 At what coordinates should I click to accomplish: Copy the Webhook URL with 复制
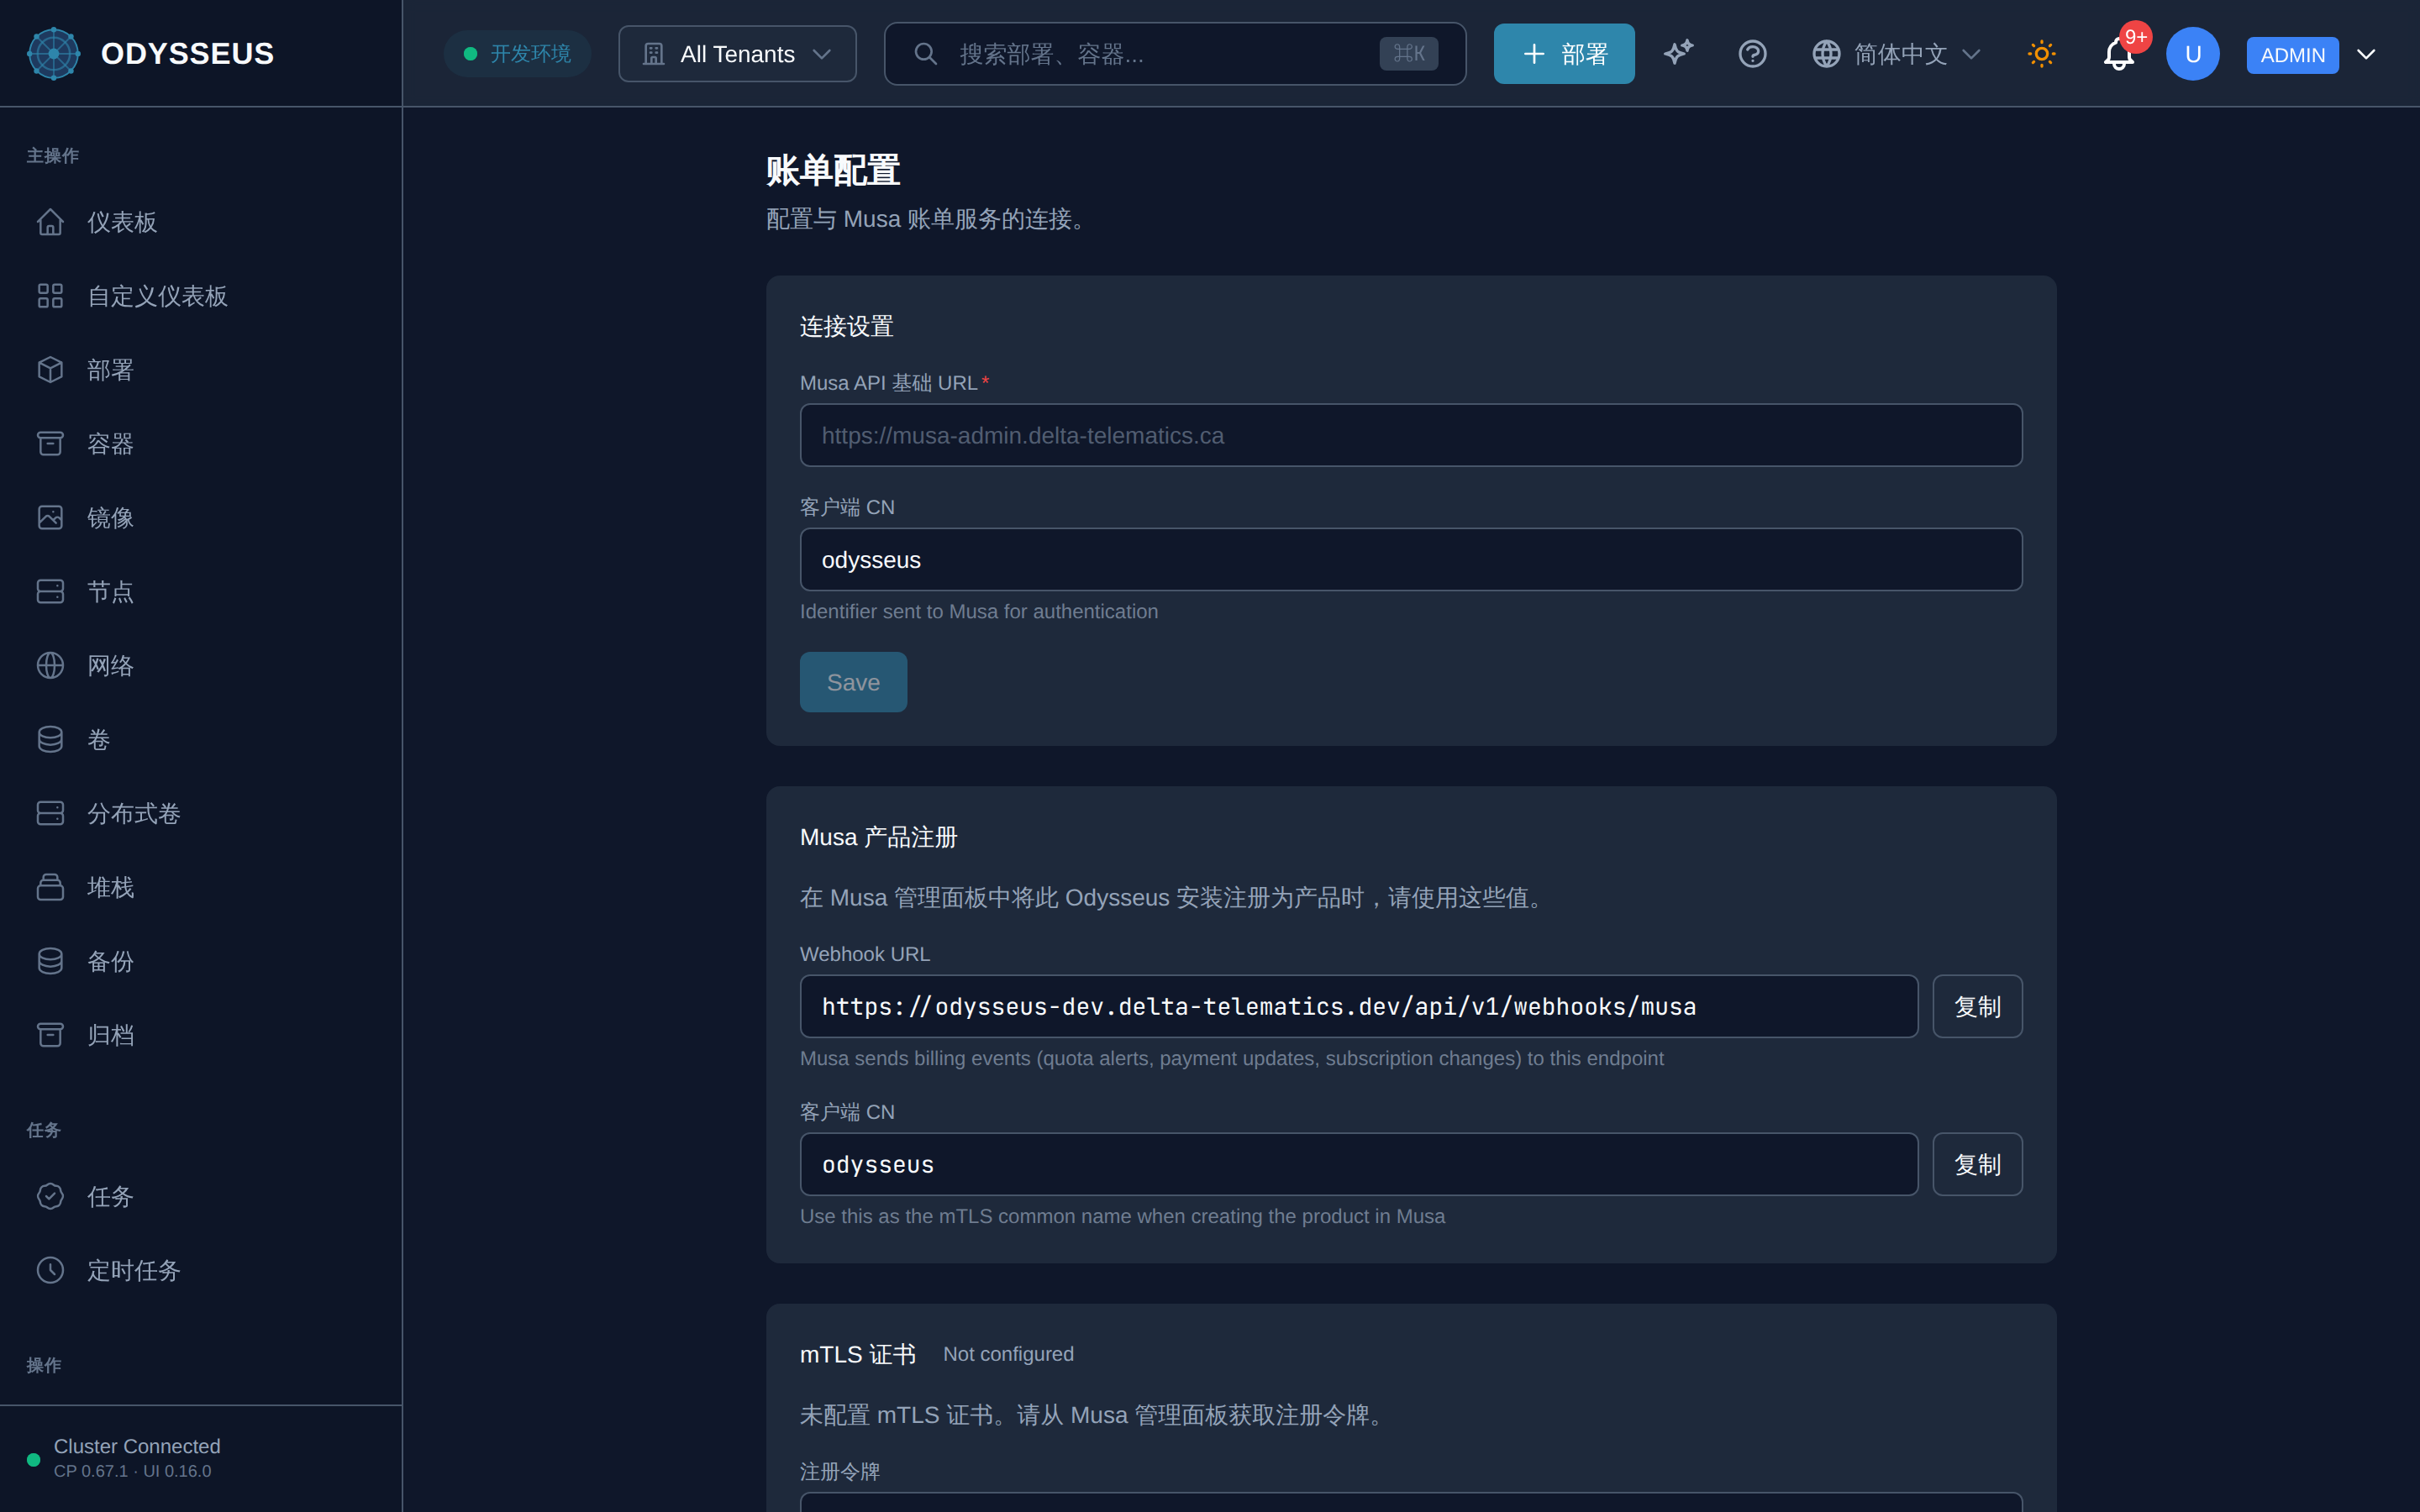pyautogui.click(x=1977, y=1006)
